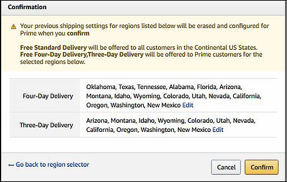
Task: Click Wyoming in the Three-Day Delivery list
Action: pos(171,120)
